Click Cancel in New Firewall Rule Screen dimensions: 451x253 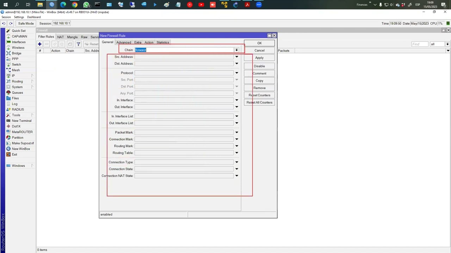click(x=259, y=50)
